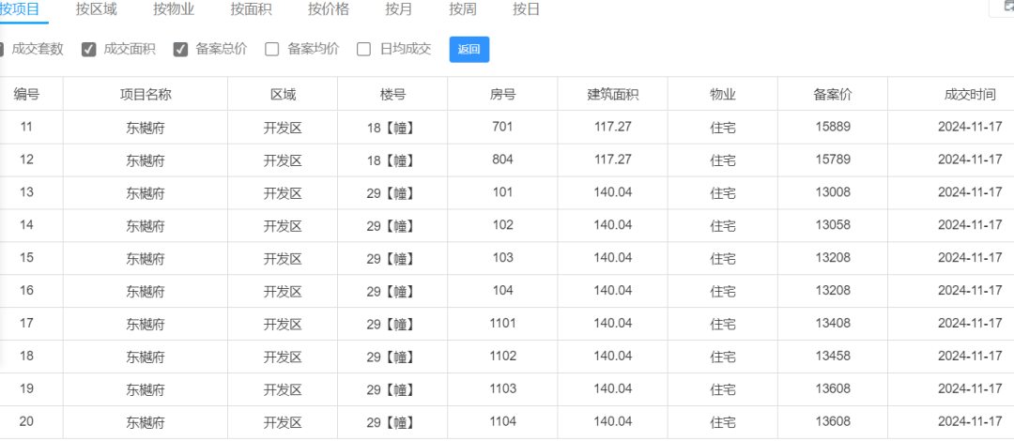Click room number 804 cell
The height and width of the screenshot is (441, 1014).
pyautogui.click(x=502, y=160)
